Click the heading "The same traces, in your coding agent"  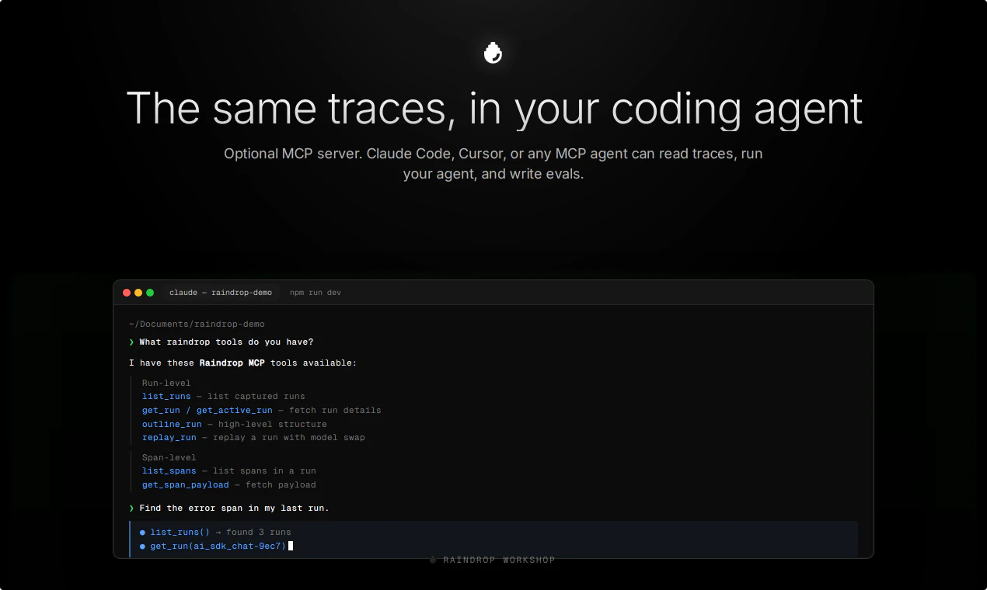(x=494, y=108)
